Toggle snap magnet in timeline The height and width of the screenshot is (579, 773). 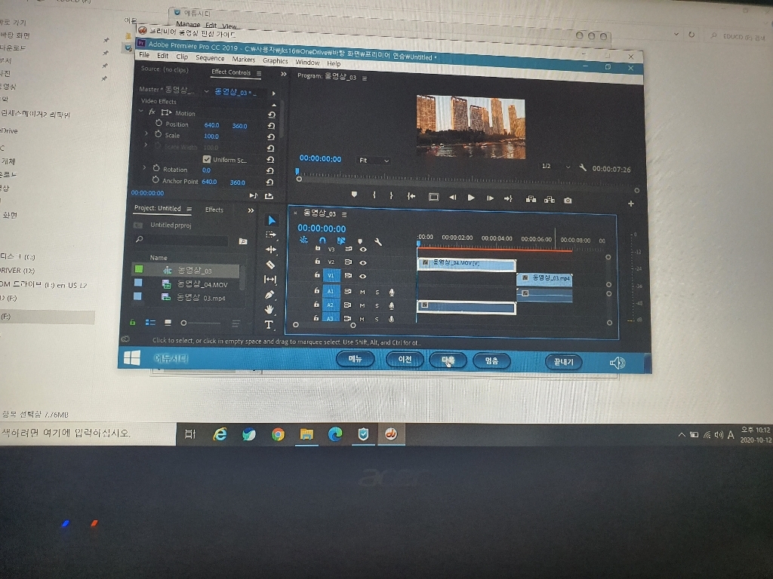coord(322,240)
